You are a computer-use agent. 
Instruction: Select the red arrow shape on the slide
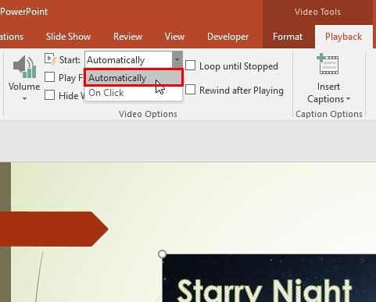(54, 229)
